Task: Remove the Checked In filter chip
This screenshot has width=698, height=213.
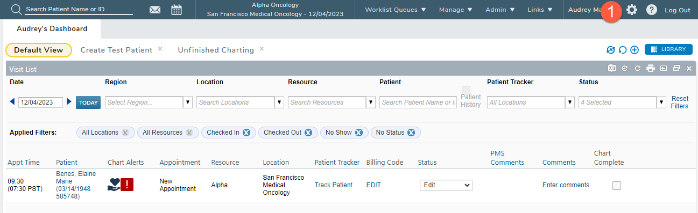Action: click(x=246, y=133)
